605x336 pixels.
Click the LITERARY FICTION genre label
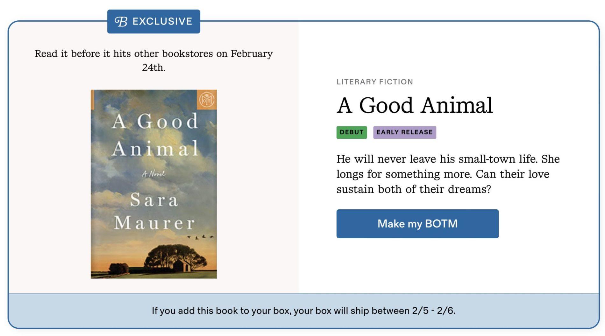point(374,82)
